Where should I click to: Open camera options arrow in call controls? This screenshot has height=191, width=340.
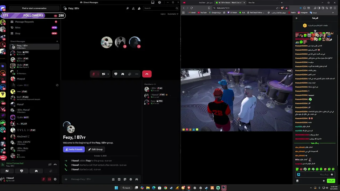tap(108, 74)
